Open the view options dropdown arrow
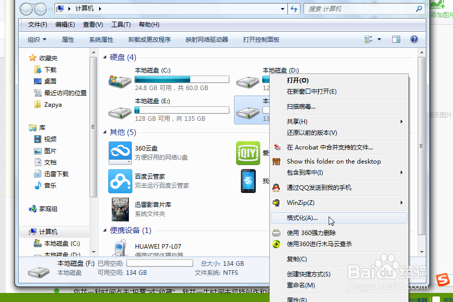 coord(379,39)
